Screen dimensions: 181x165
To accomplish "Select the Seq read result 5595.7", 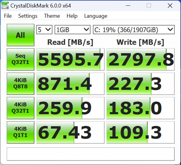I will [70, 59].
